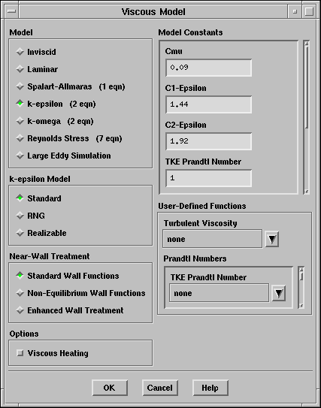The image size is (321, 408).
Task: Click Model Constants scrollbar down arrow
Action: click(x=307, y=192)
